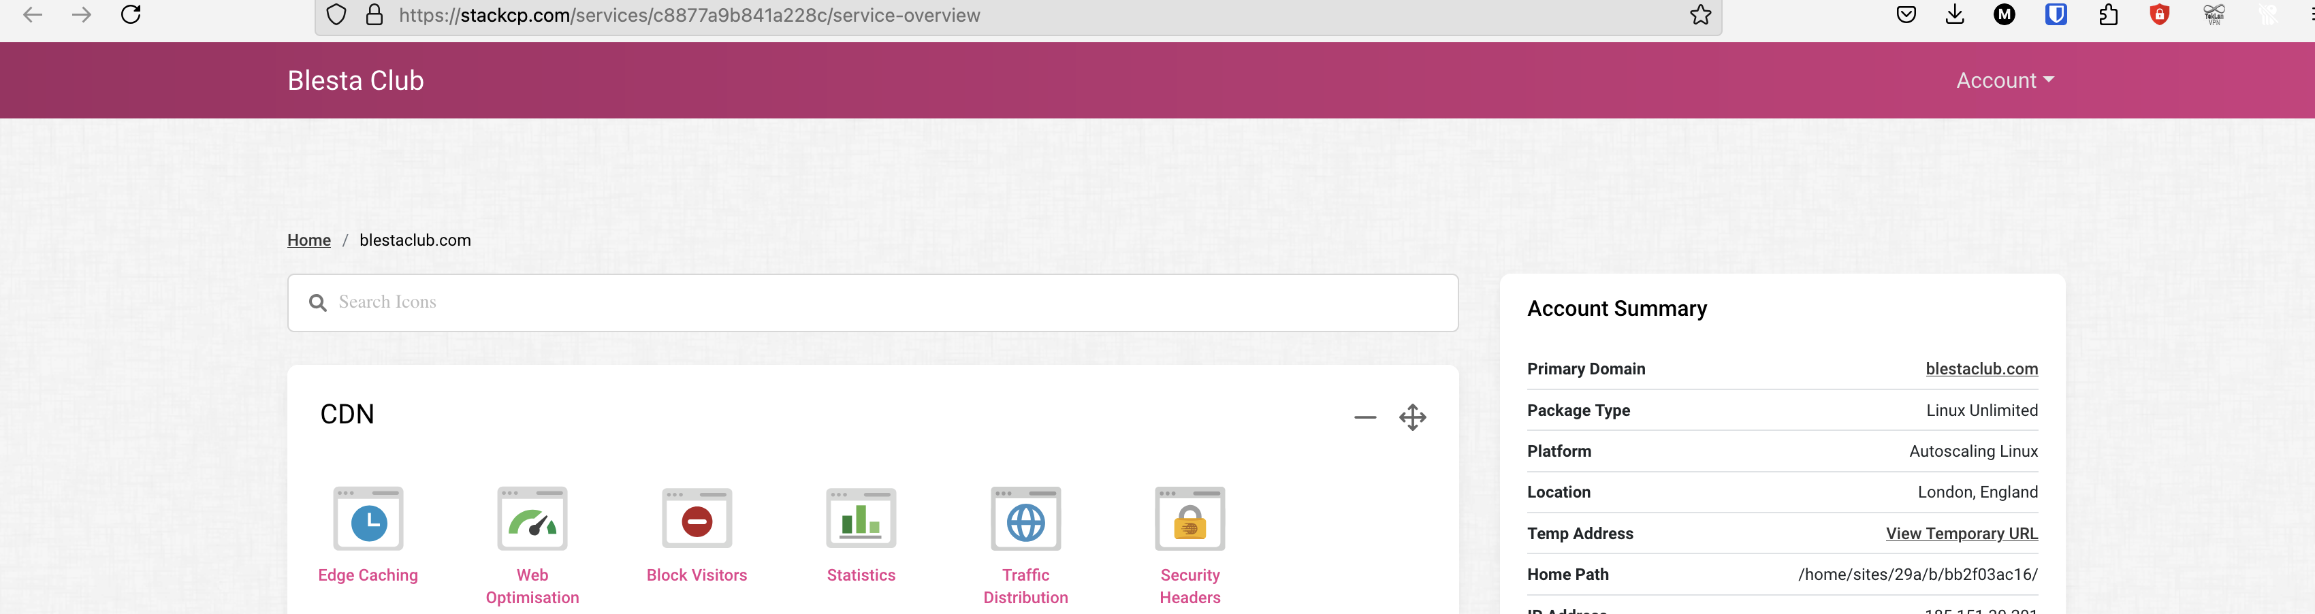Click the VPN extension icon
The height and width of the screenshot is (614, 2315).
click(x=2214, y=14)
